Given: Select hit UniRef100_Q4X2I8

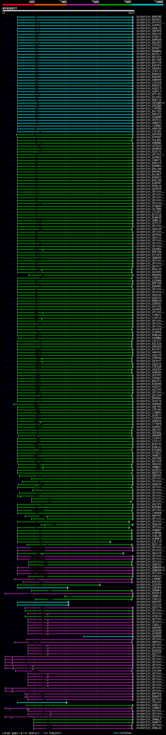Looking at the screenshot, I should click(x=149, y=553).
